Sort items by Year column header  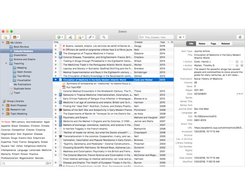tap(164, 42)
